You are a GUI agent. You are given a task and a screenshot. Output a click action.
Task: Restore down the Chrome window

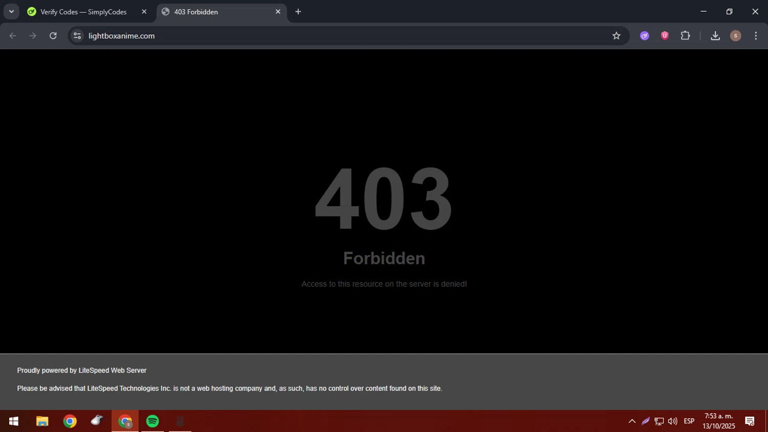tap(729, 12)
